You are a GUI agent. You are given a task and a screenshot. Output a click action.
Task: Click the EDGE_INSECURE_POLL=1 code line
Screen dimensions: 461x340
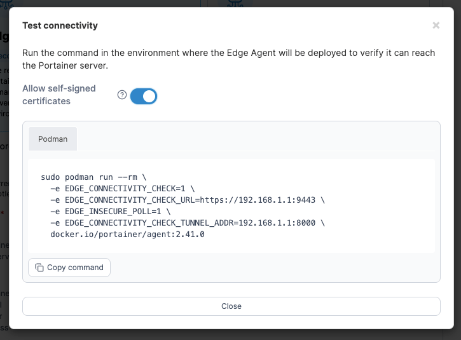[x=110, y=211]
